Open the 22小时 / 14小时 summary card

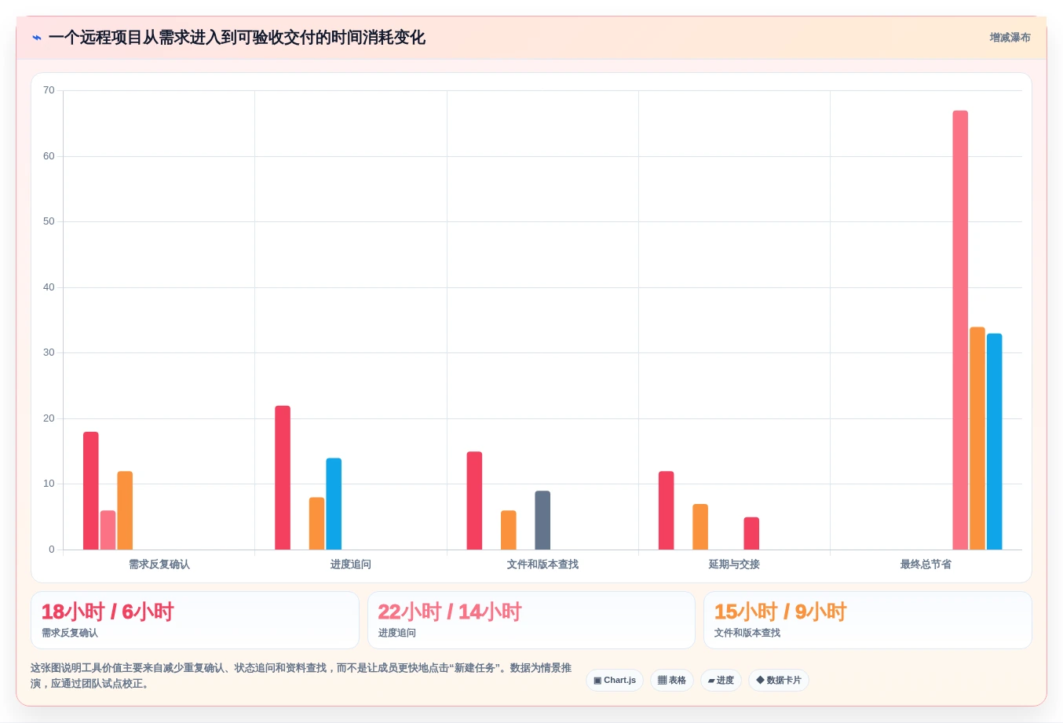[x=531, y=620]
